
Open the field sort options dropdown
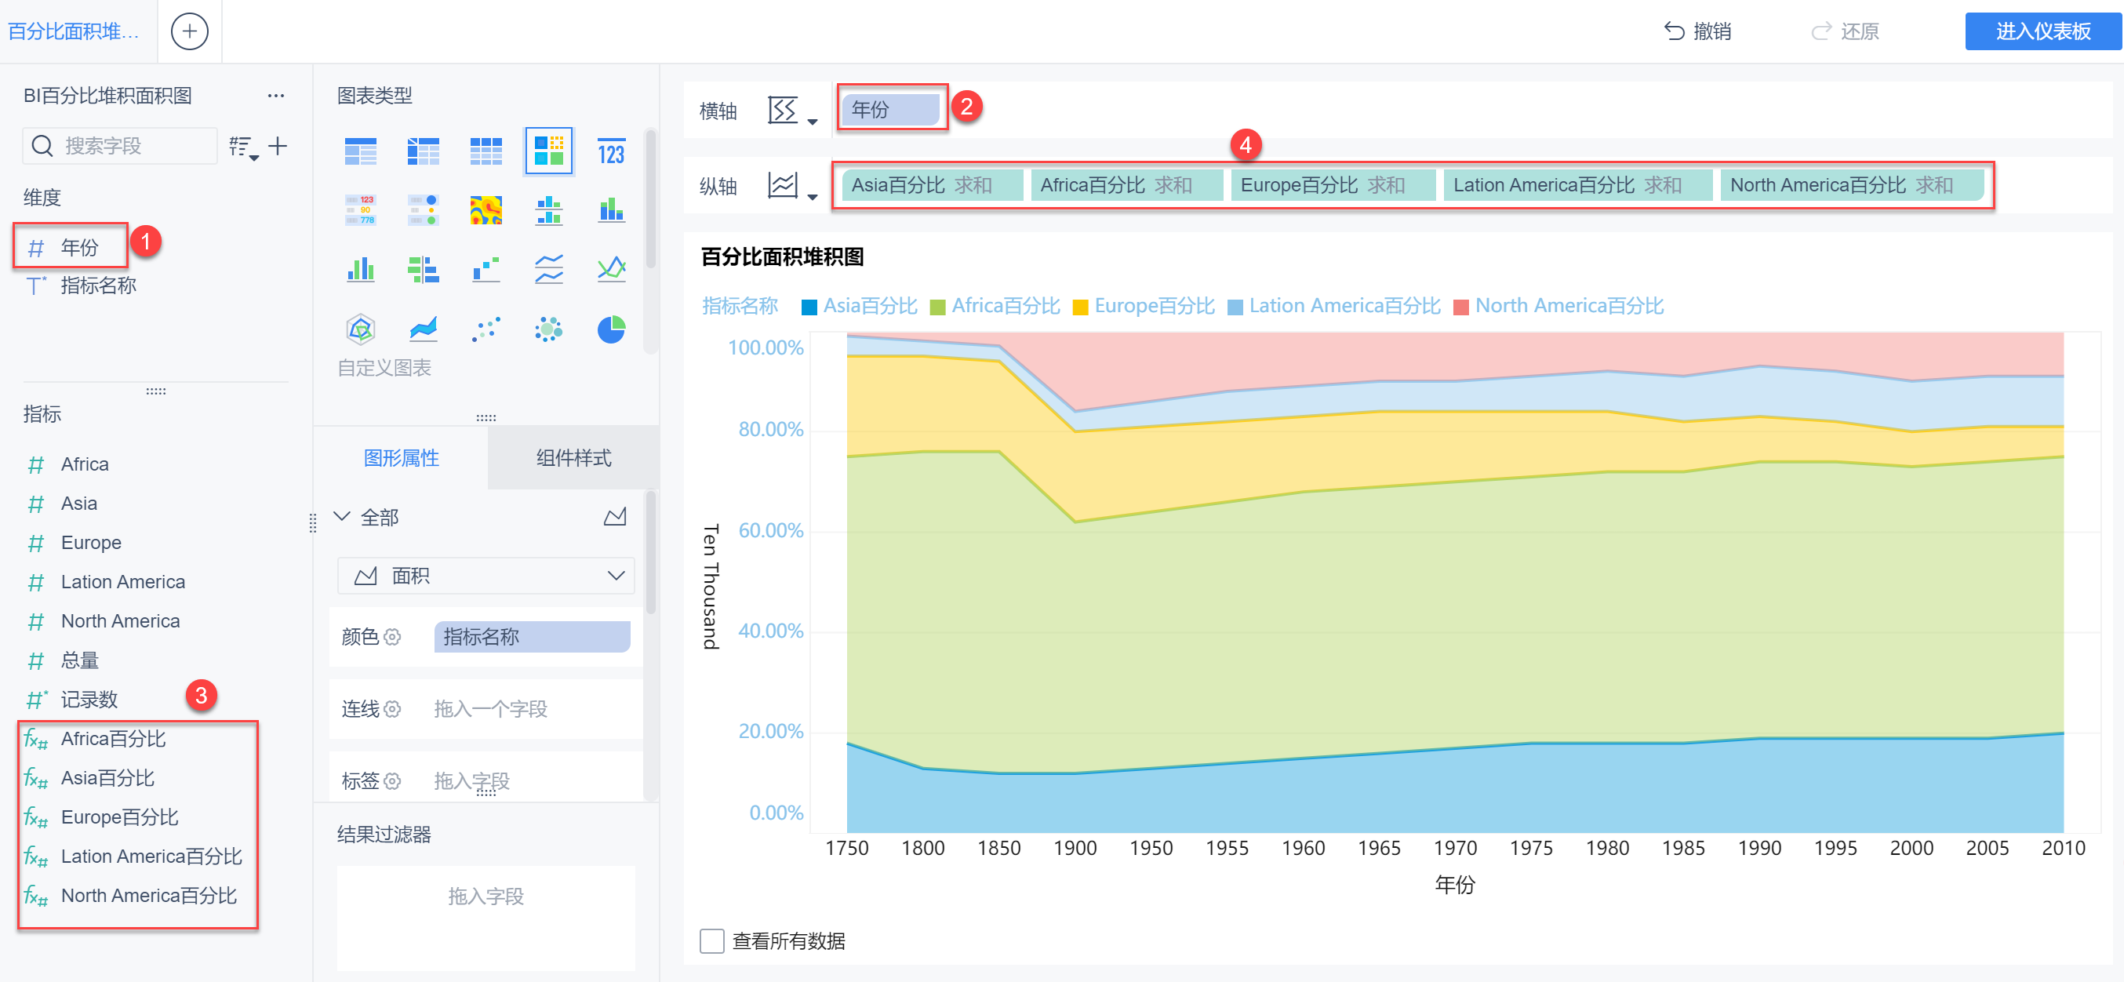click(x=243, y=147)
